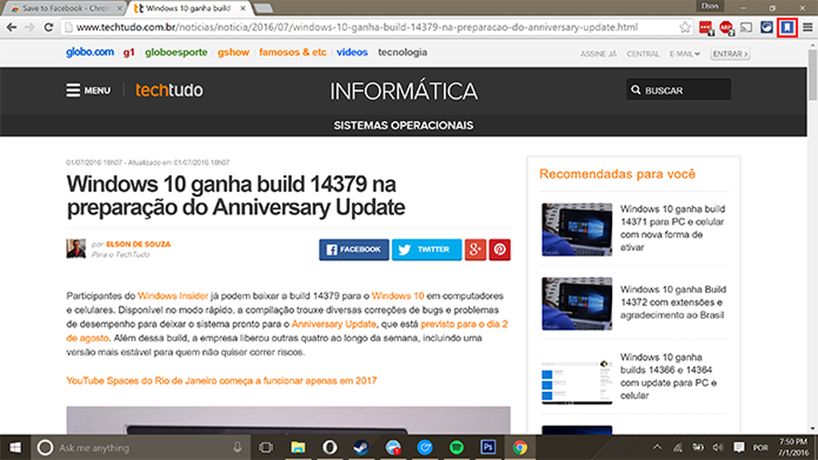Open Photoshop from the taskbar
This screenshot has height=460, width=818.
(488, 448)
